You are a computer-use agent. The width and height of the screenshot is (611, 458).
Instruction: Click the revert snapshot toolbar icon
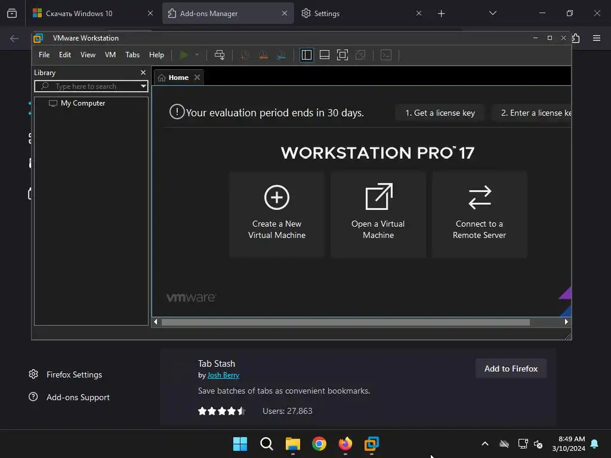pyautogui.click(x=263, y=55)
